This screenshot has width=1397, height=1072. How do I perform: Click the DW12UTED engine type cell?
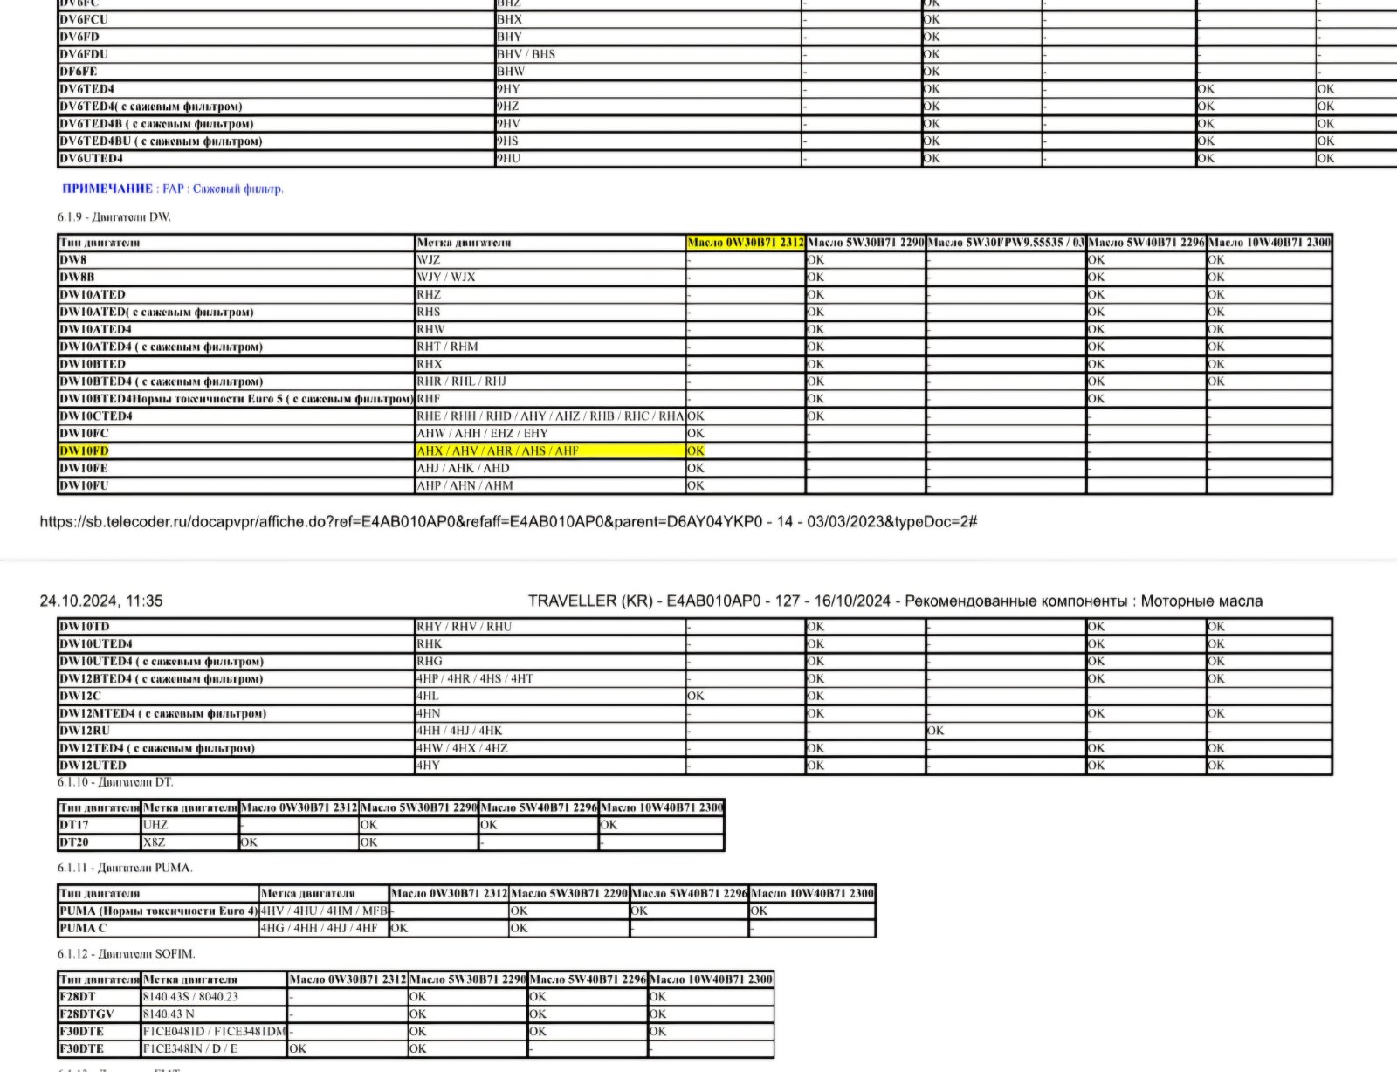click(236, 766)
